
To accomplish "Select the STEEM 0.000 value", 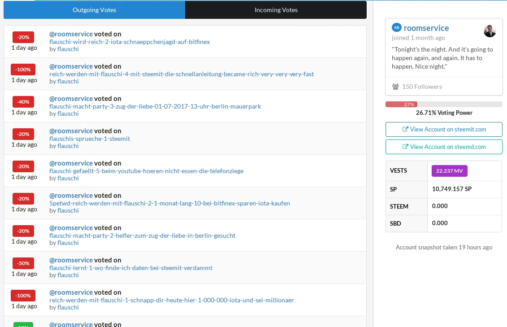I will click(440, 206).
